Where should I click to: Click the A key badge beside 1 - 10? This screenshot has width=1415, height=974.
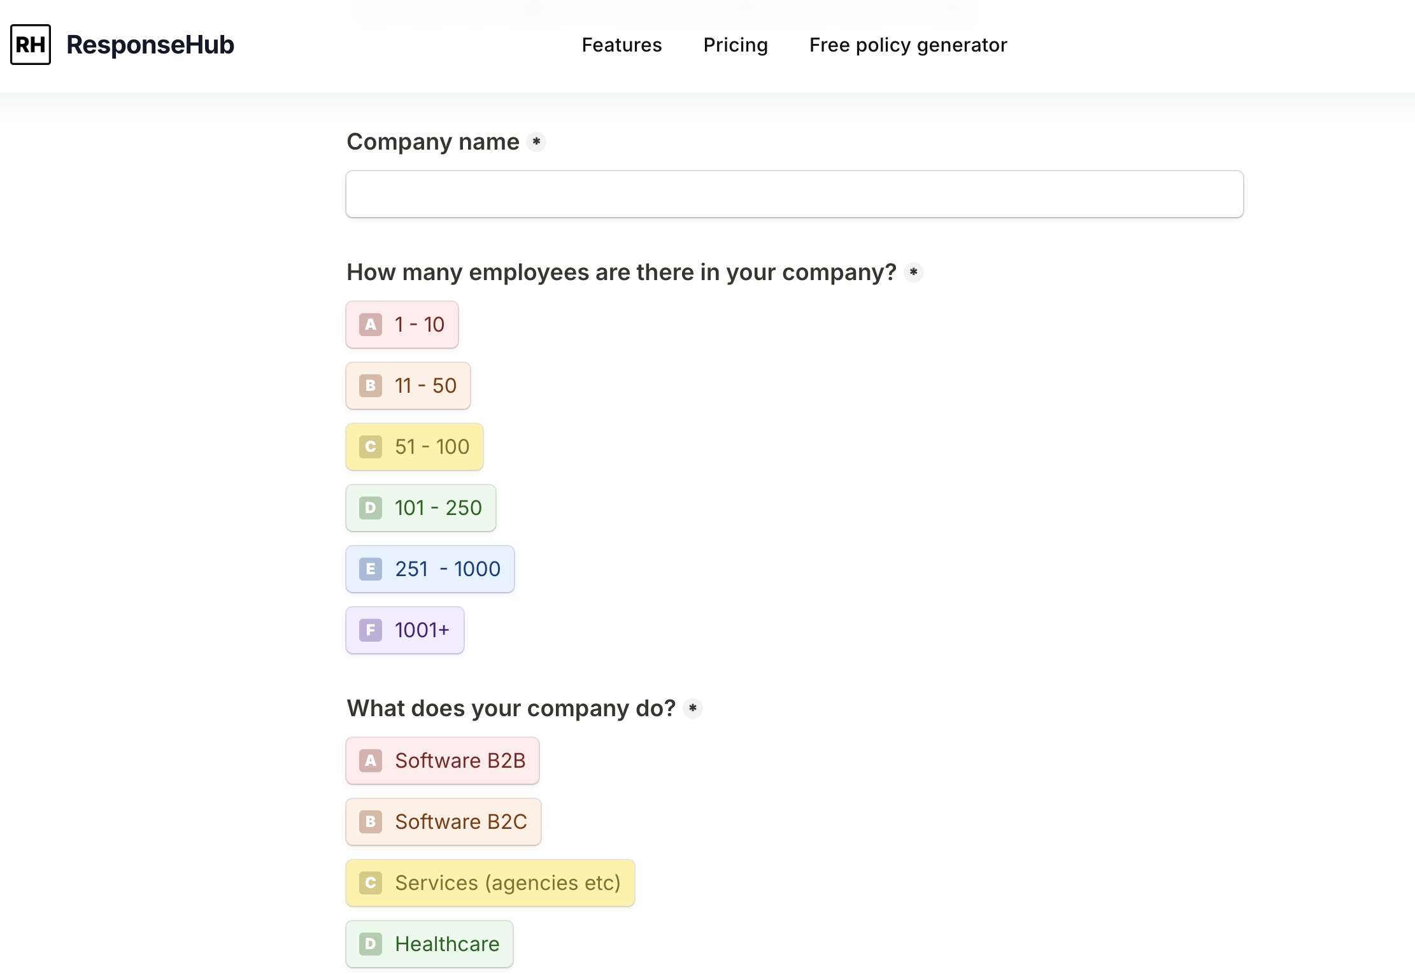pos(371,325)
